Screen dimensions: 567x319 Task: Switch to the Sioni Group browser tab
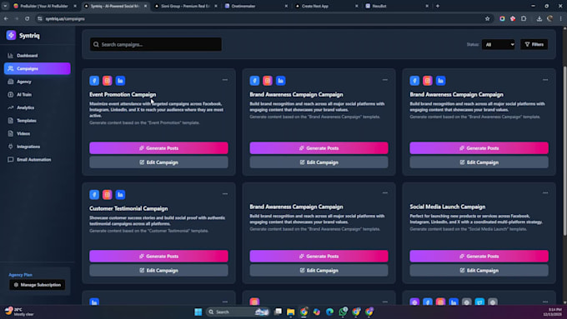point(185,6)
